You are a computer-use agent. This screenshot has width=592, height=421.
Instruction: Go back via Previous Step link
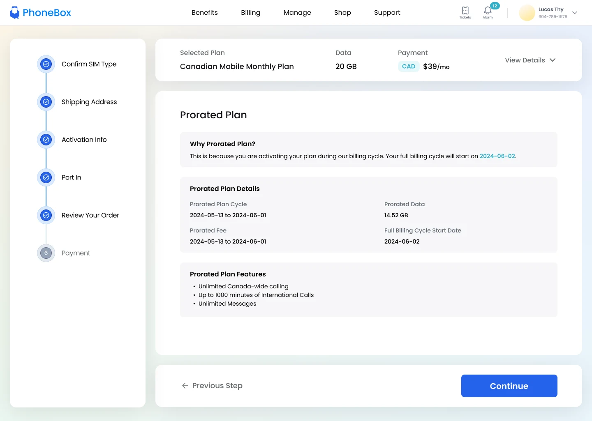(x=212, y=386)
